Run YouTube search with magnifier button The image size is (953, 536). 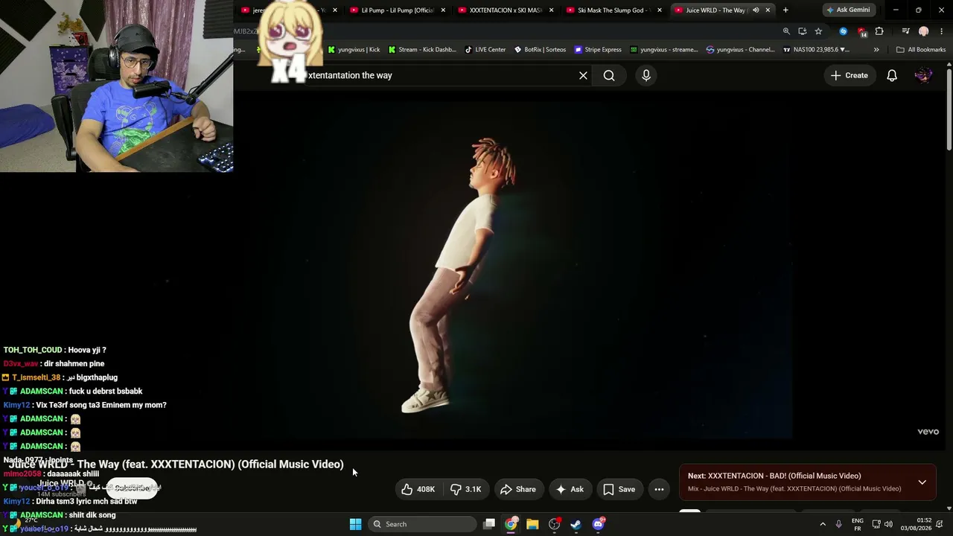click(609, 75)
